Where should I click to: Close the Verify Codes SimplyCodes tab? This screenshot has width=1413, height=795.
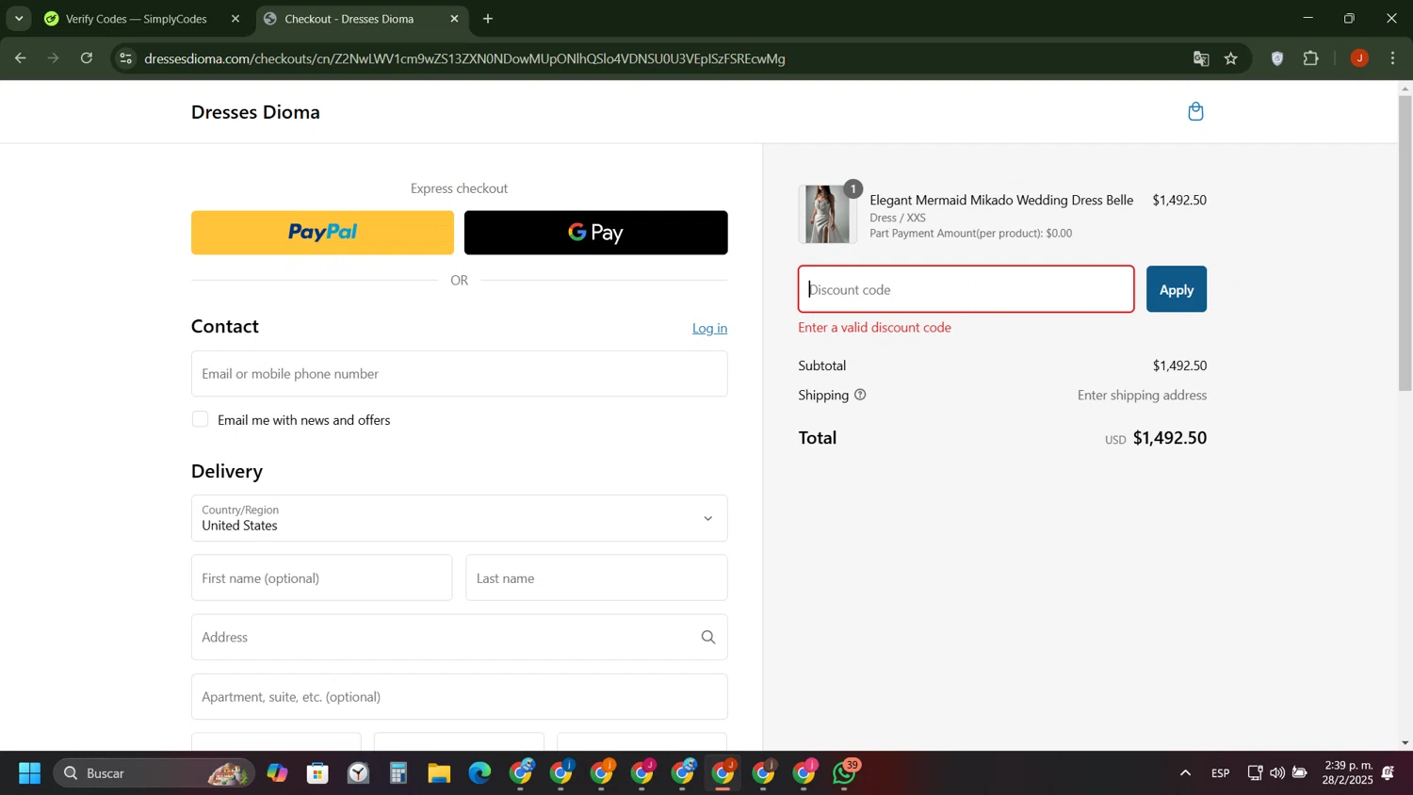235,19
